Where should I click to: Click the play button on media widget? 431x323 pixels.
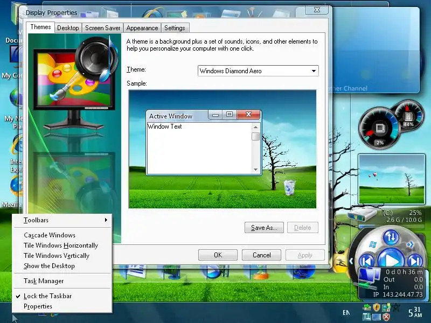coord(391,259)
